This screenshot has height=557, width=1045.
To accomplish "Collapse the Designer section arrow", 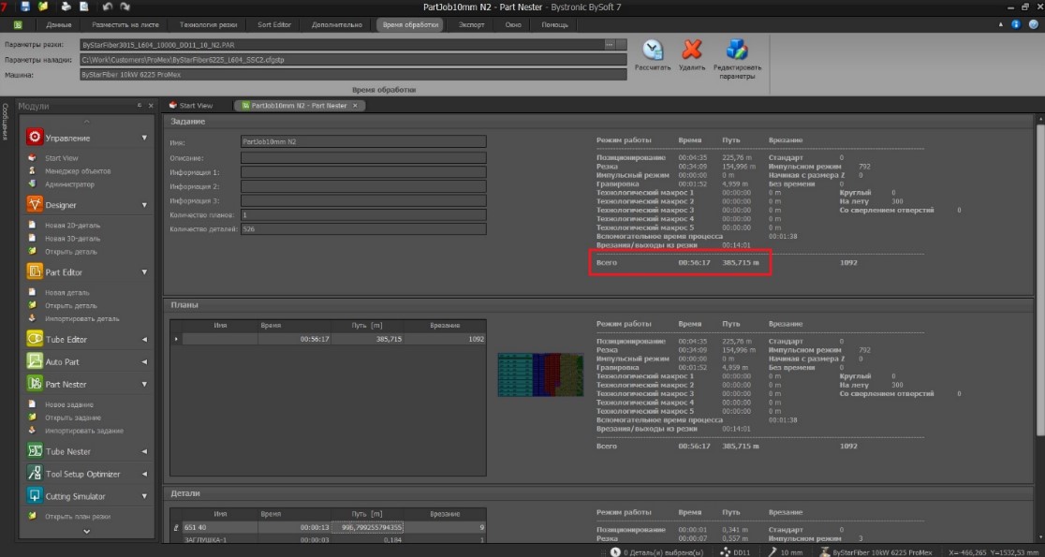I will 144,205.
